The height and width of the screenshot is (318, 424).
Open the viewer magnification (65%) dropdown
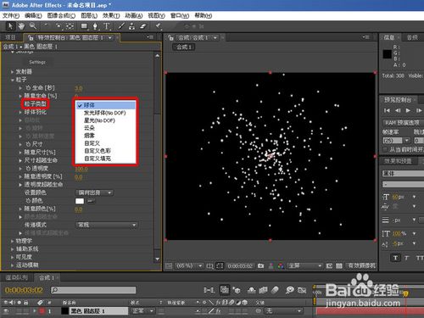pyautogui.click(x=188, y=265)
